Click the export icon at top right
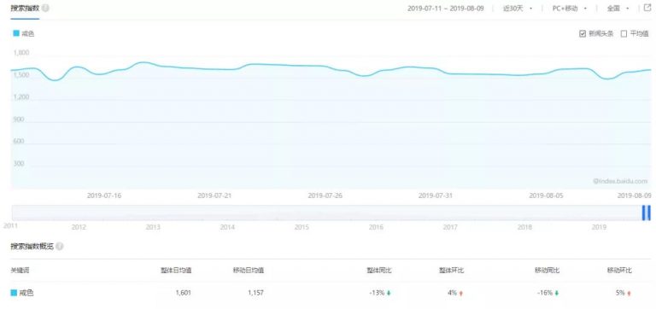This screenshot has width=656, height=309. [647, 8]
